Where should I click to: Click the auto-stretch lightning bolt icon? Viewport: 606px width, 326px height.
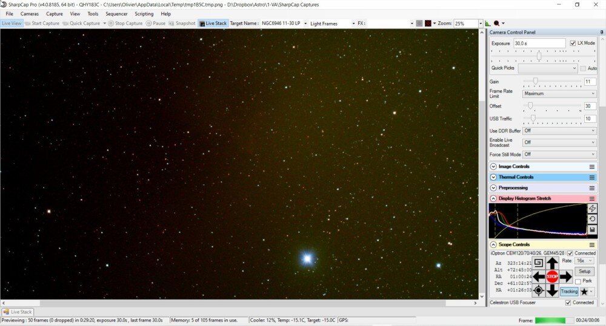coord(592,209)
